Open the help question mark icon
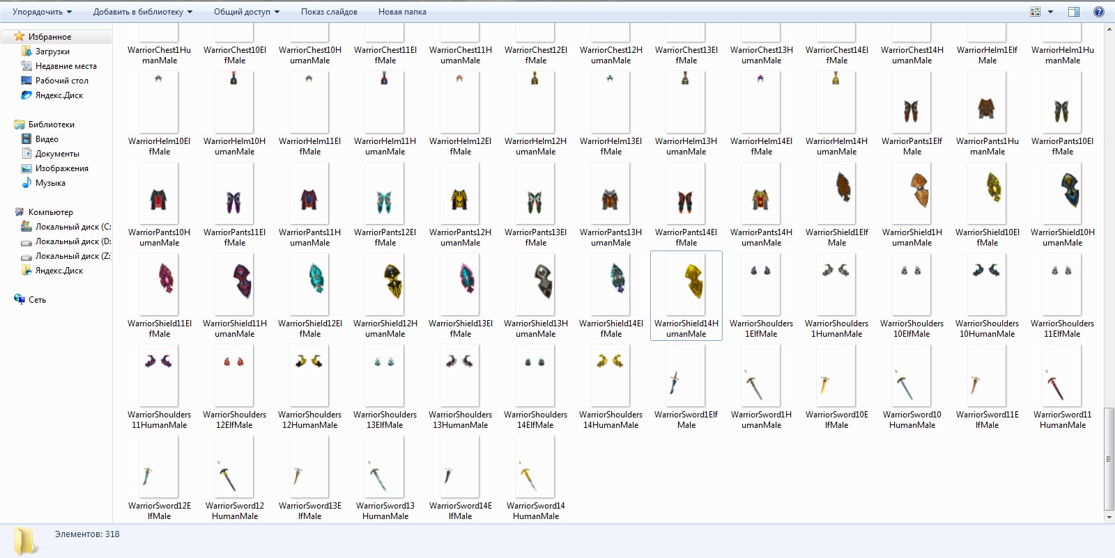The height and width of the screenshot is (558, 1115). (x=1099, y=12)
